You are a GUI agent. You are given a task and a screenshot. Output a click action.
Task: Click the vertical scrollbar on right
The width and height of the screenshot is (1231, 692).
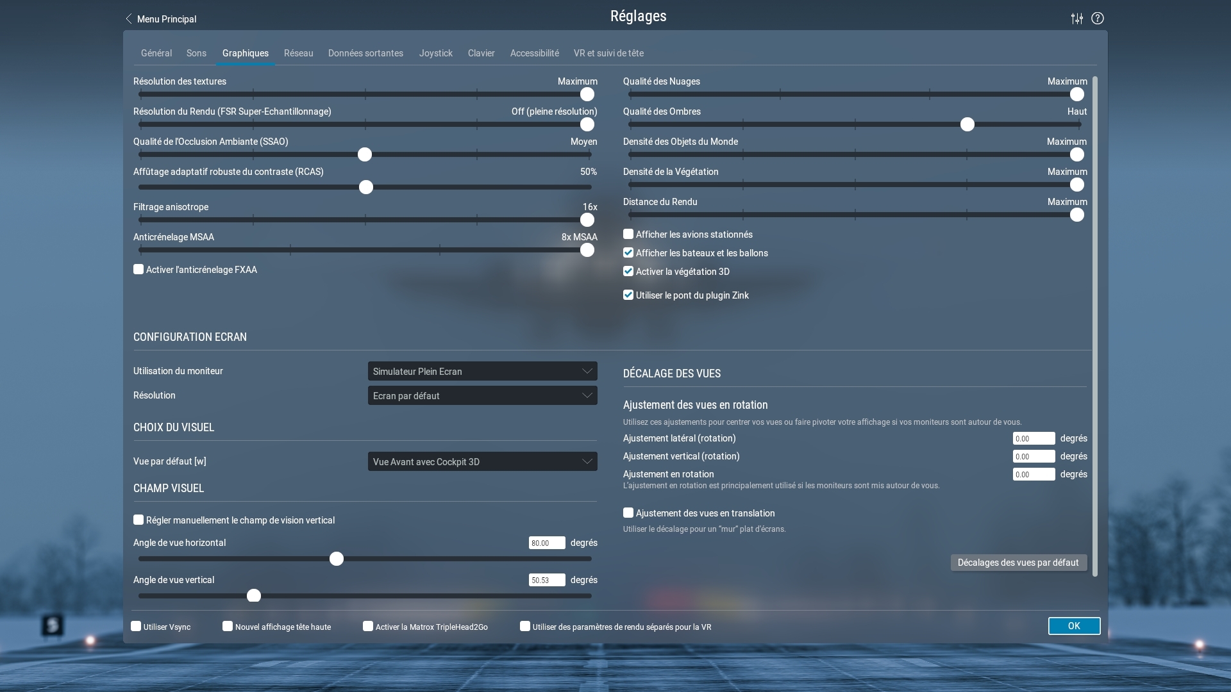pos(1095,327)
